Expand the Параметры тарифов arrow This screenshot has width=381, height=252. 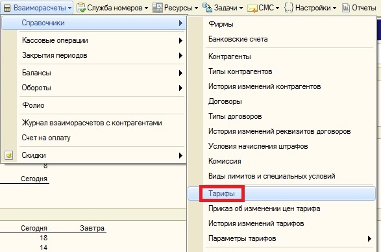369,238
